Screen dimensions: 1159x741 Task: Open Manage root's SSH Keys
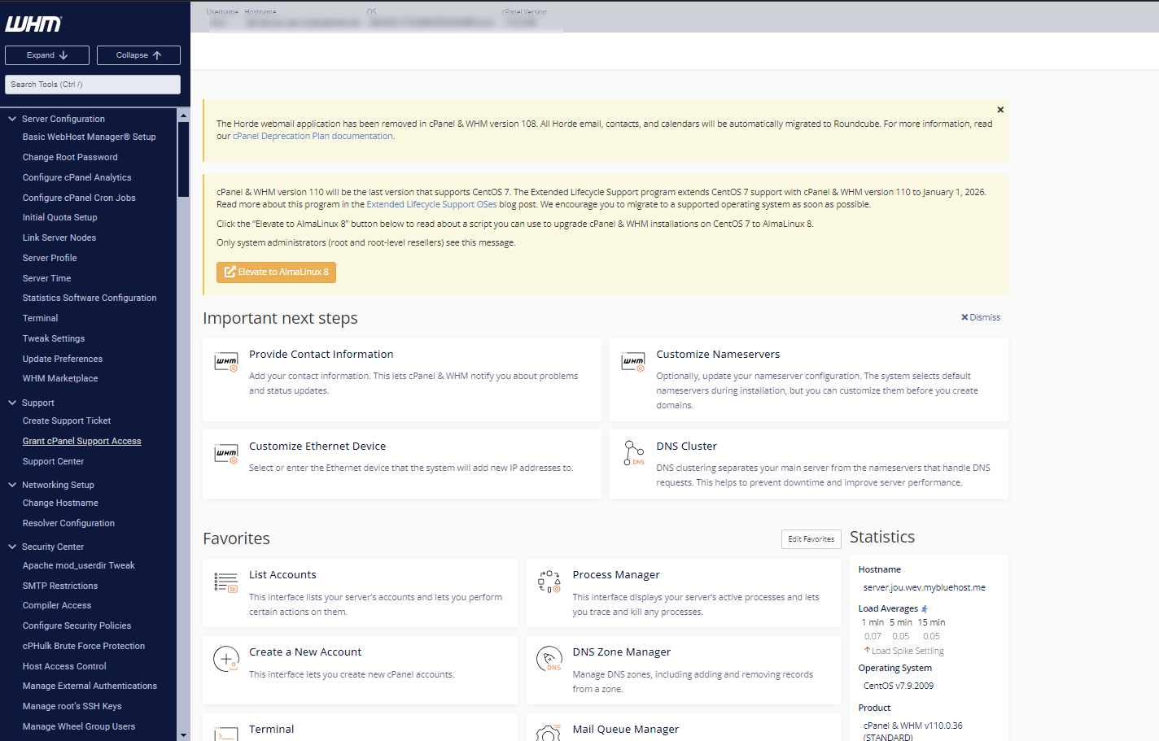[x=72, y=706]
